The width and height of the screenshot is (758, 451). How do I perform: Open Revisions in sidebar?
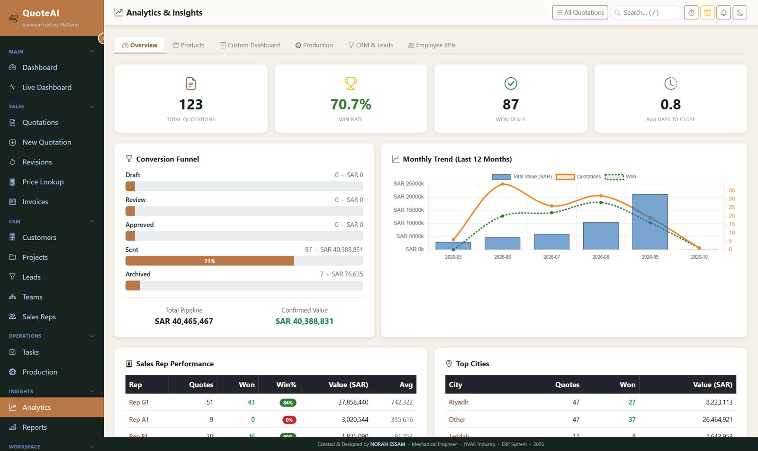52,162
